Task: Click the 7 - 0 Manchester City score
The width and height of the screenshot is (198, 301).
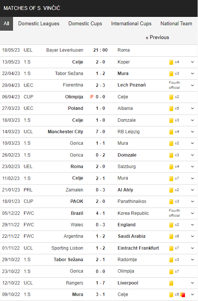Action: pos(101,132)
